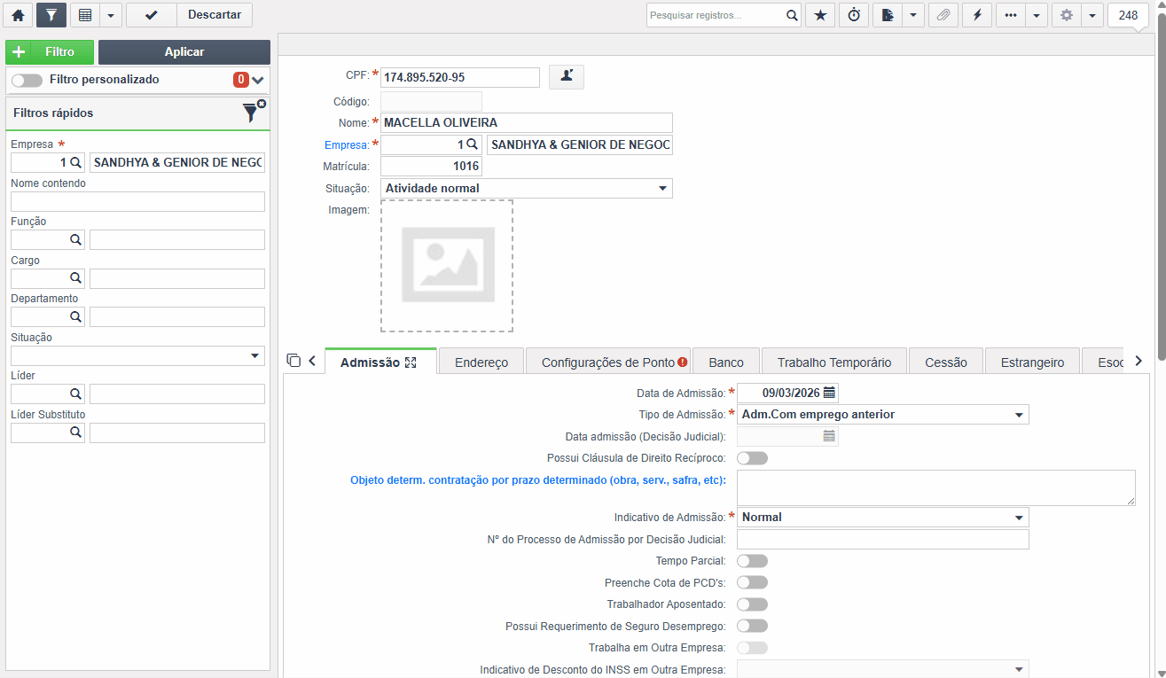This screenshot has height=678, width=1166.
Task: Switch to the Estrangeiro tab
Action: (x=1032, y=361)
